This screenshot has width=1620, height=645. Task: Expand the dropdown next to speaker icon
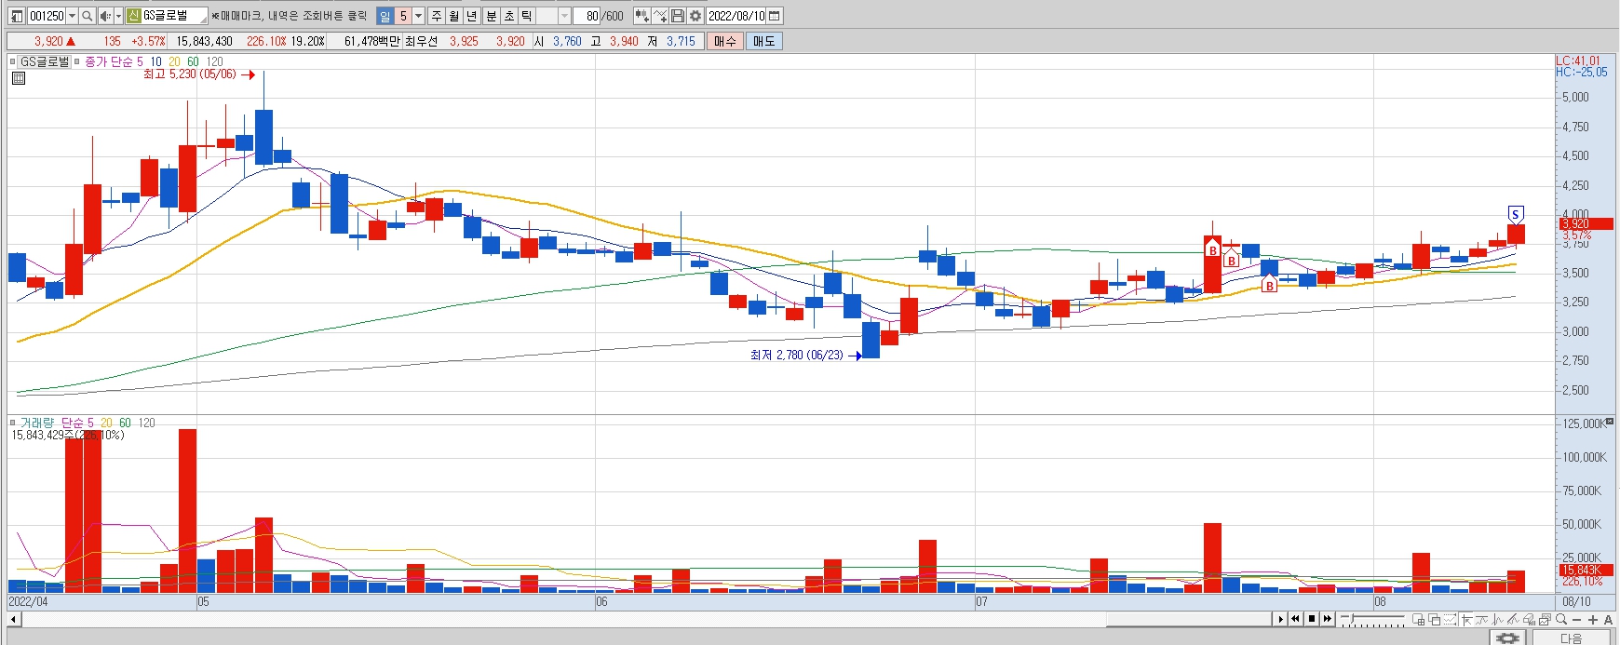118,16
